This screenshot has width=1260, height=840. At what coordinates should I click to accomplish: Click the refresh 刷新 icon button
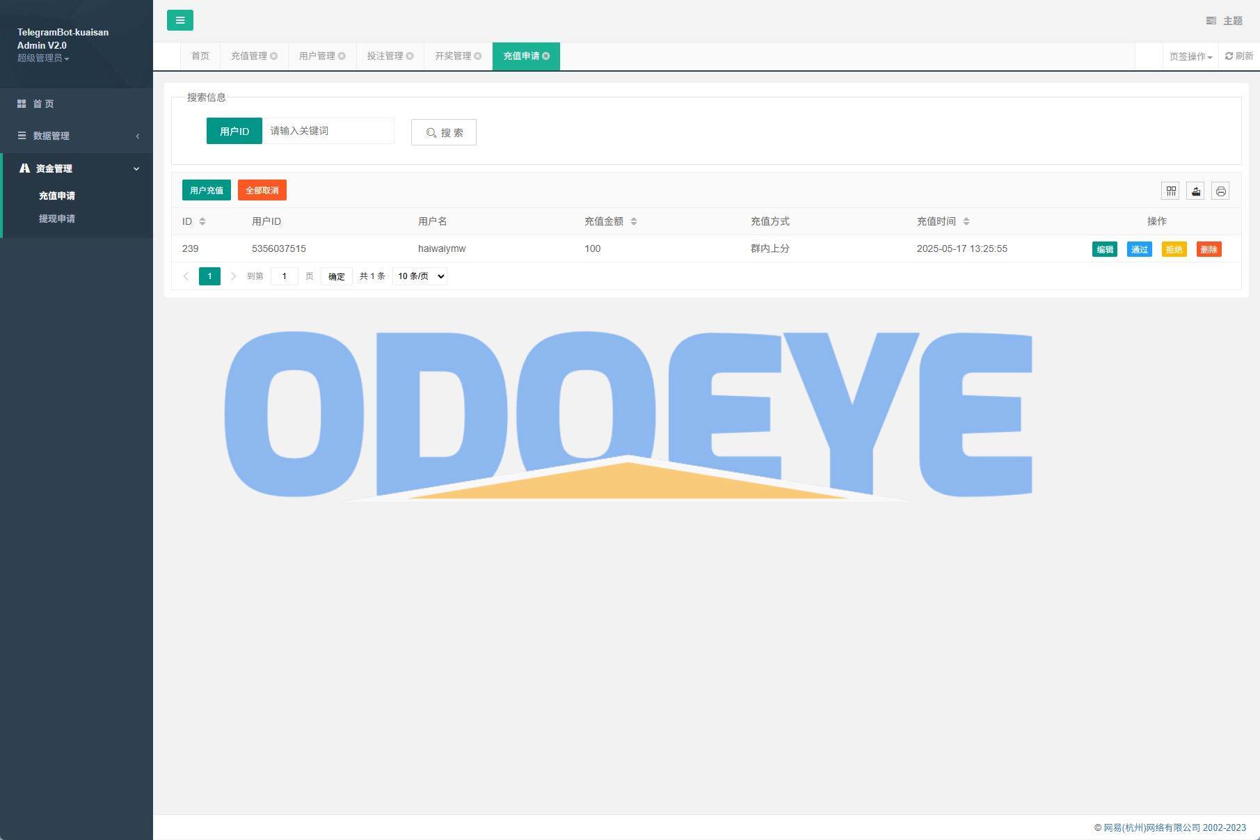1239,56
